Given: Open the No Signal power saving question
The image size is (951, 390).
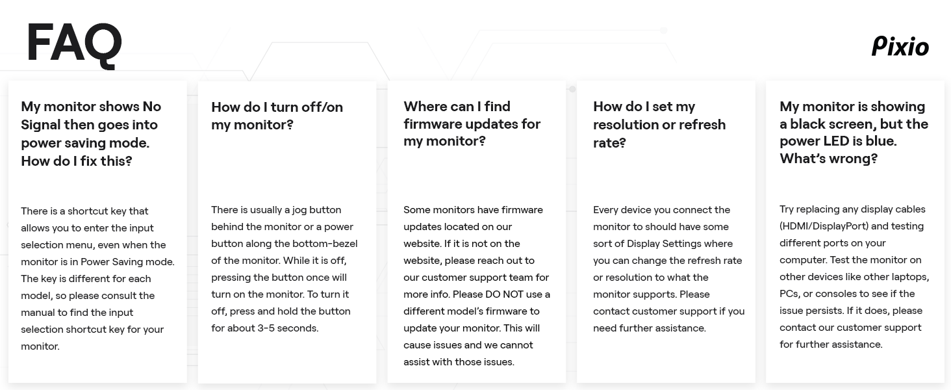Looking at the screenshot, I should tap(91, 133).
